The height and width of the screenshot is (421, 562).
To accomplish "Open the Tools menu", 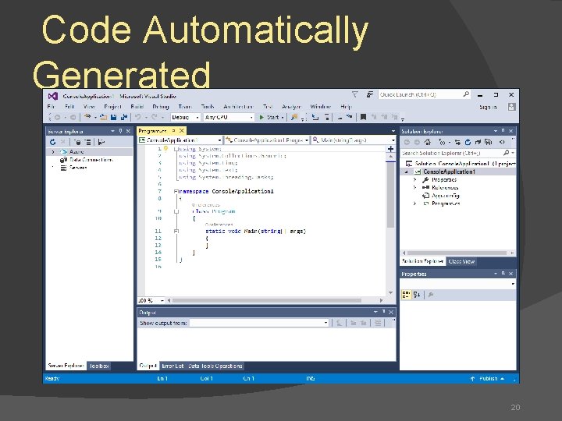I will tap(208, 107).
